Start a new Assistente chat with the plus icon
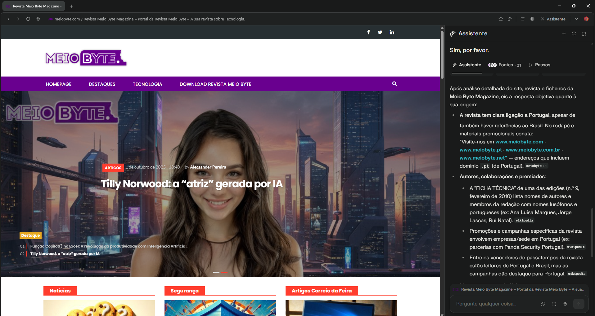The height and width of the screenshot is (316, 595). click(x=564, y=34)
